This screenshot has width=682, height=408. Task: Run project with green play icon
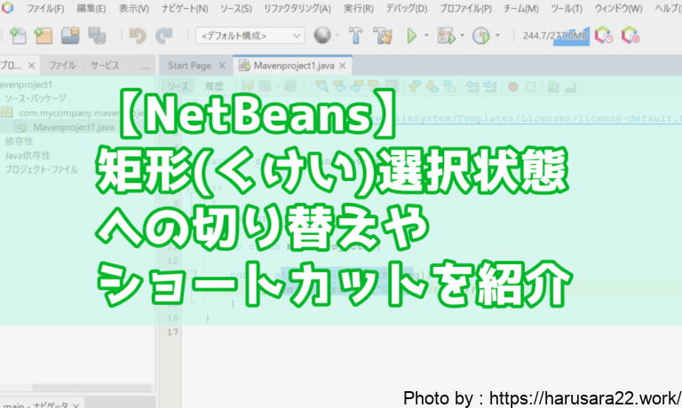[411, 35]
